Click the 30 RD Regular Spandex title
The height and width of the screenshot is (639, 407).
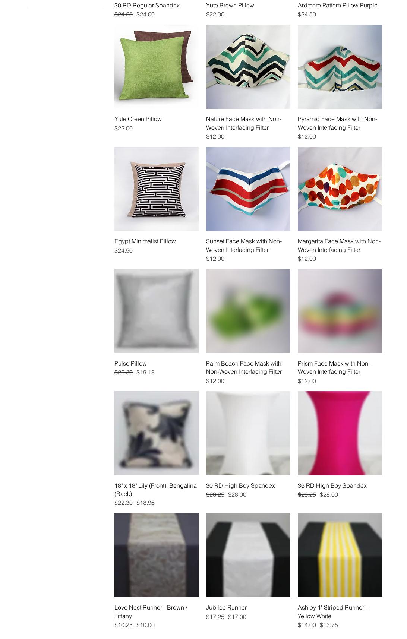pos(147,5)
